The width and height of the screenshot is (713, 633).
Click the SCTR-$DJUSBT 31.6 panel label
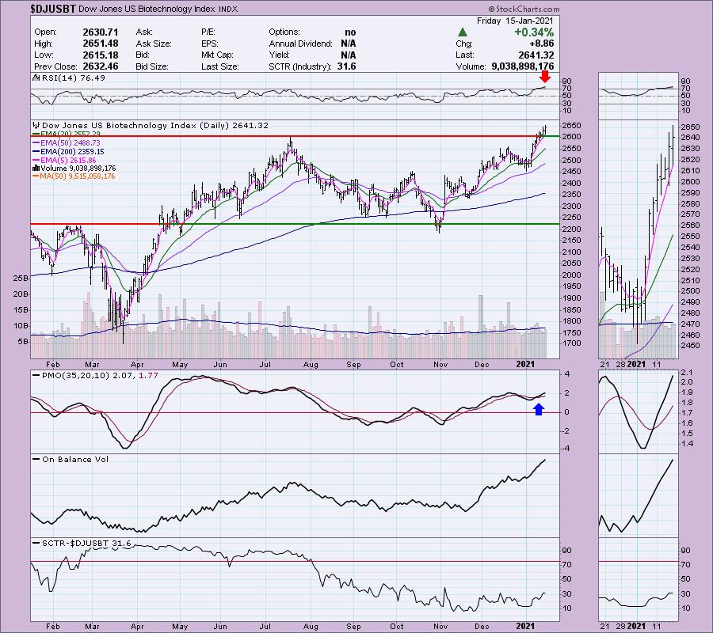tap(86, 543)
